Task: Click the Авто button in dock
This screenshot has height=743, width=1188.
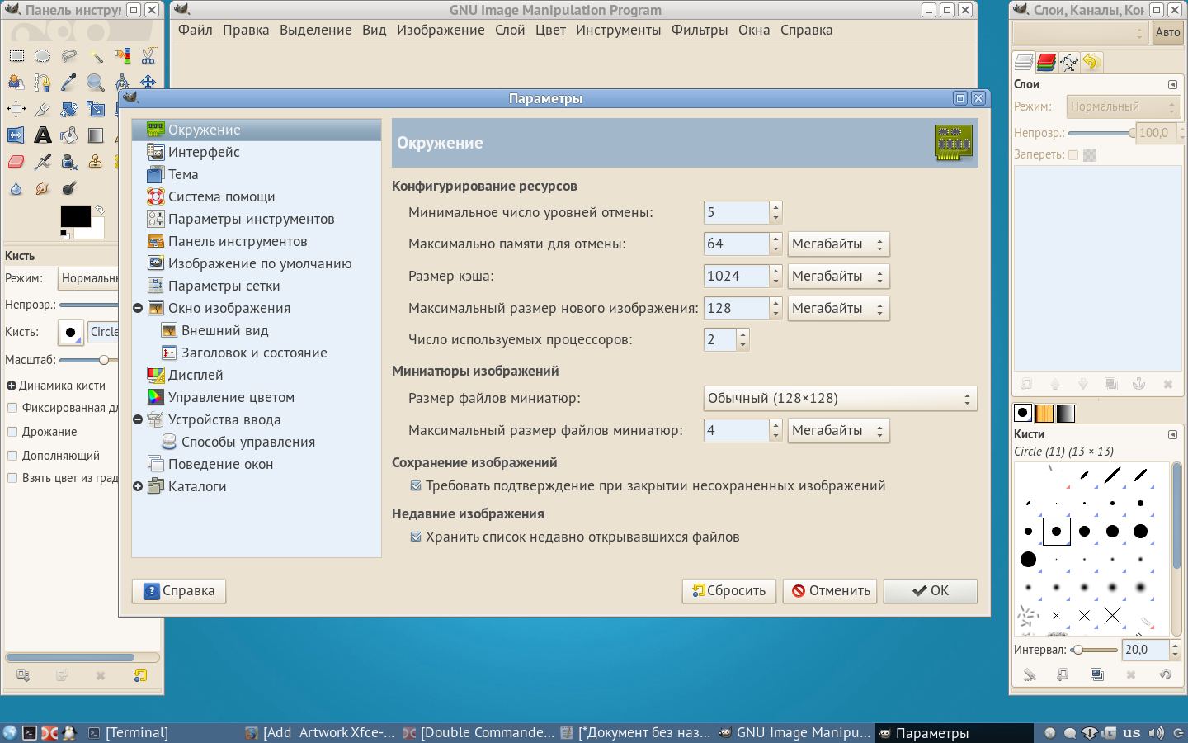Action: coord(1167,33)
